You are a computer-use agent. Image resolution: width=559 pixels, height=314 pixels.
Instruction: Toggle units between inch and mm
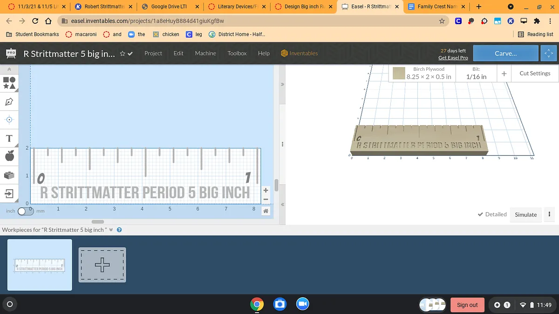pos(25,211)
